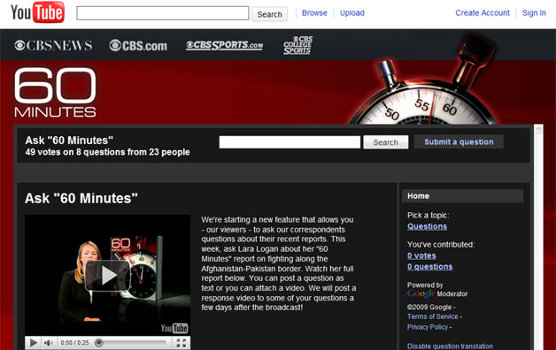Click the YouTube top search field
This screenshot has width=556, height=350.
click(163, 13)
